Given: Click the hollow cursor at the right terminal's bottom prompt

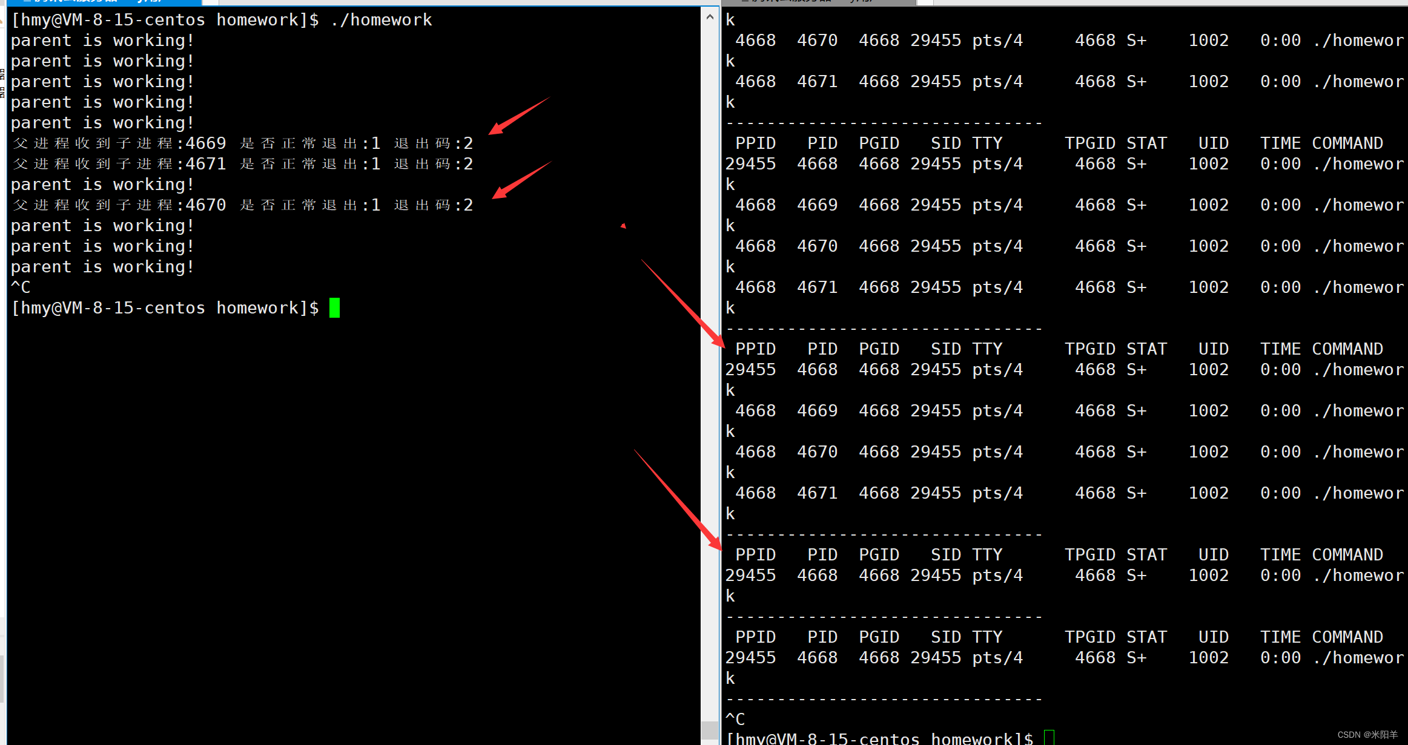Looking at the screenshot, I should (1049, 738).
